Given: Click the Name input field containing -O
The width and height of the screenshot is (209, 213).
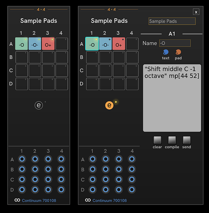Looking at the screenshot, I should pyautogui.click(x=175, y=43).
